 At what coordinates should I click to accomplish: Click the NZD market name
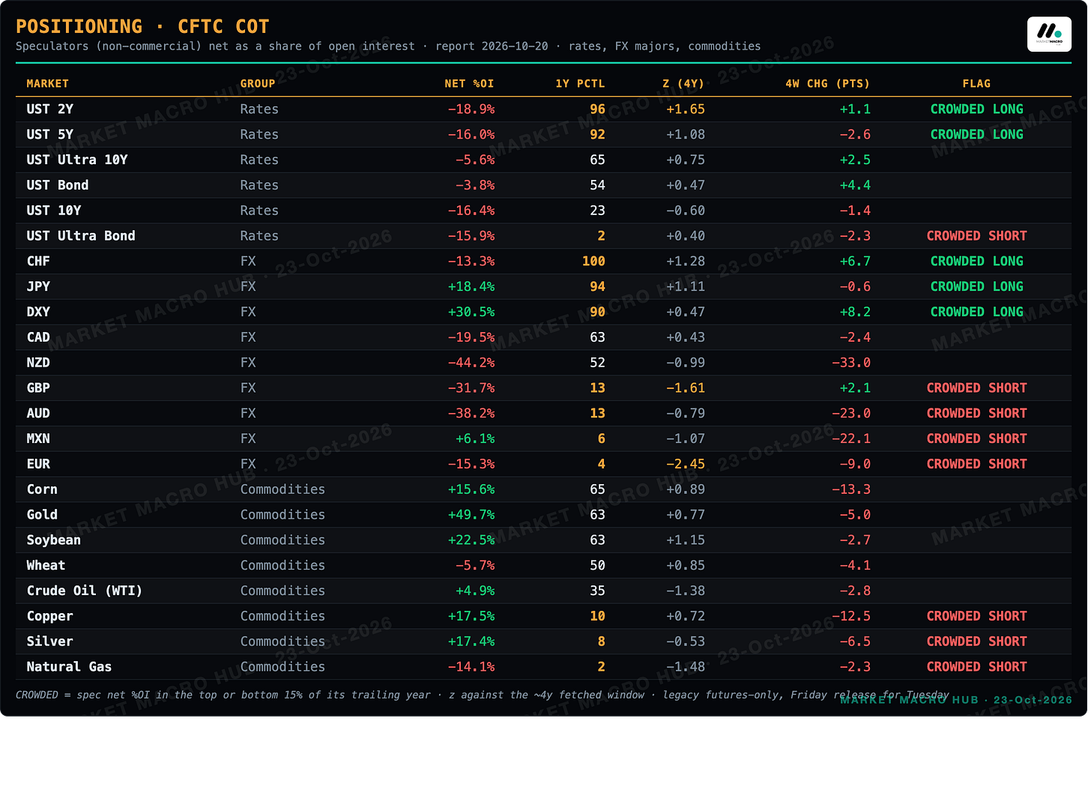coord(38,363)
